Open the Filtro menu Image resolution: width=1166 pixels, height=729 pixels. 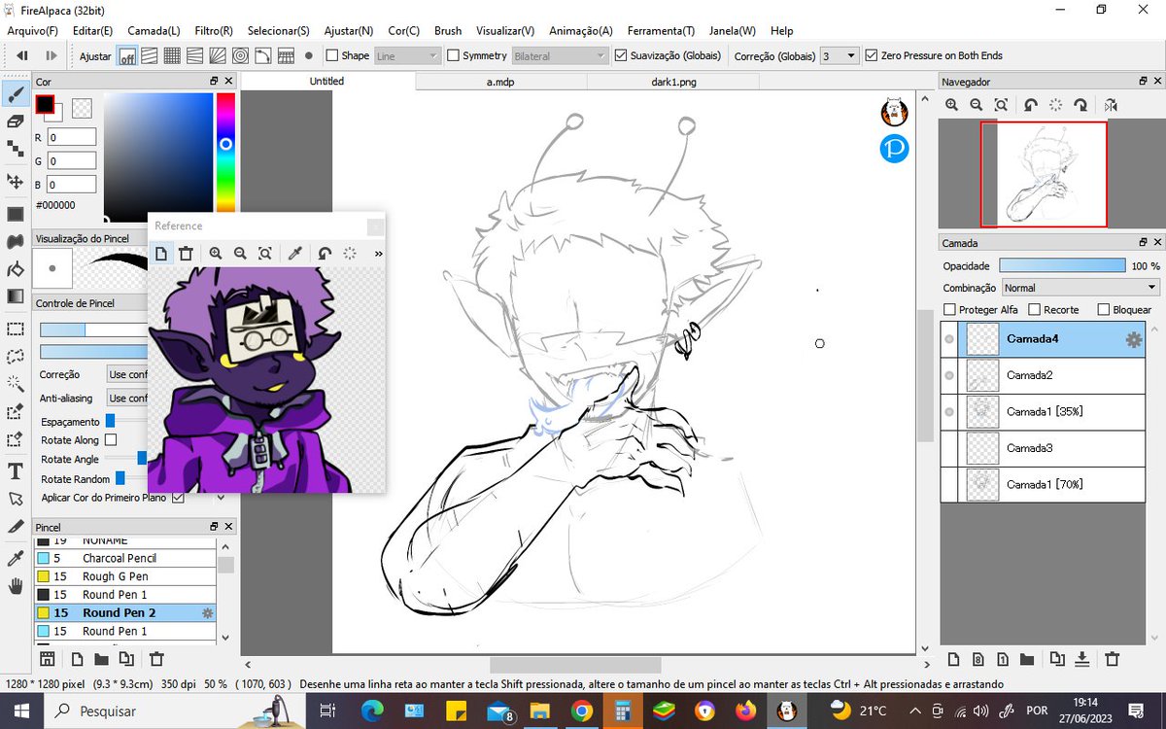213,30
